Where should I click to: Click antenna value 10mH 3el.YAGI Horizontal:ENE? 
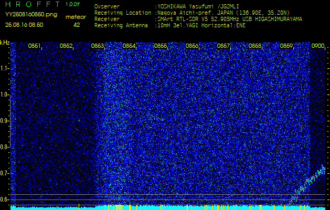201,26
